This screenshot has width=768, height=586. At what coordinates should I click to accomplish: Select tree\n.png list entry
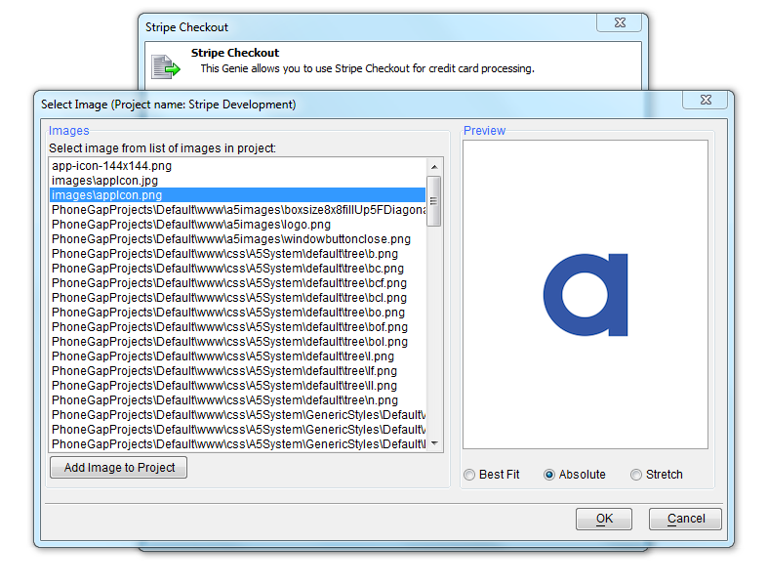(x=238, y=400)
